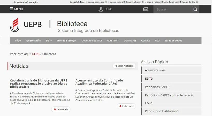Click the UEPB text in the top bar
212x116 pixels.
pos(108,9)
